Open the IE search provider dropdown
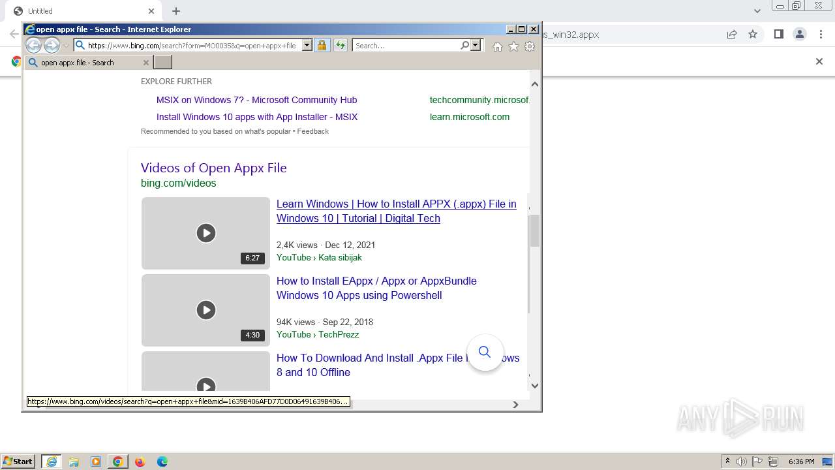Image resolution: width=835 pixels, height=470 pixels. point(476,46)
